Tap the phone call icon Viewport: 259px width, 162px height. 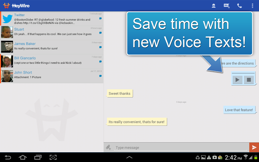coord(240,6)
